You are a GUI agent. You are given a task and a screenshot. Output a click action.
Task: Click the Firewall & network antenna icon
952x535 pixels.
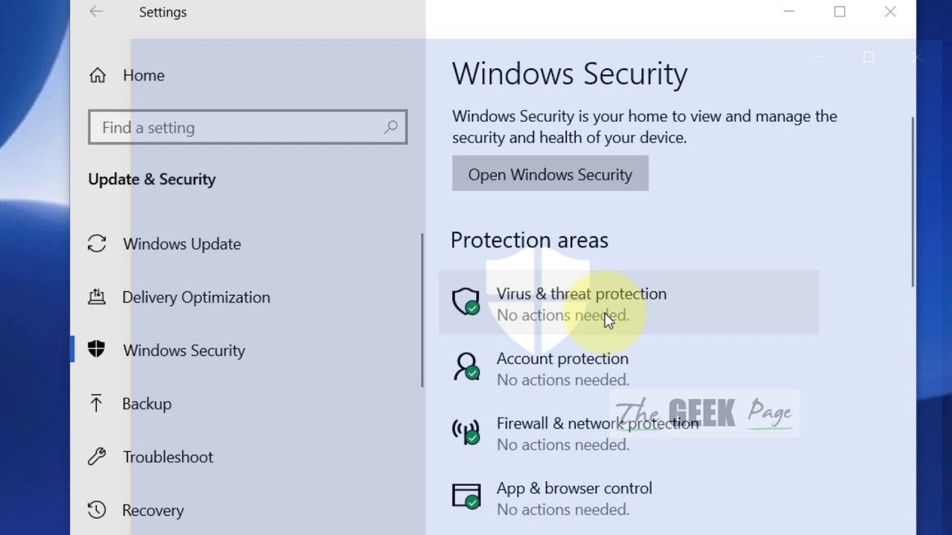point(466,431)
